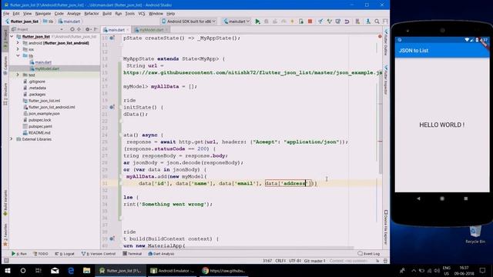The image size is (493, 277).
Task: Open the VCS menu
Action: tap(142, 14)
